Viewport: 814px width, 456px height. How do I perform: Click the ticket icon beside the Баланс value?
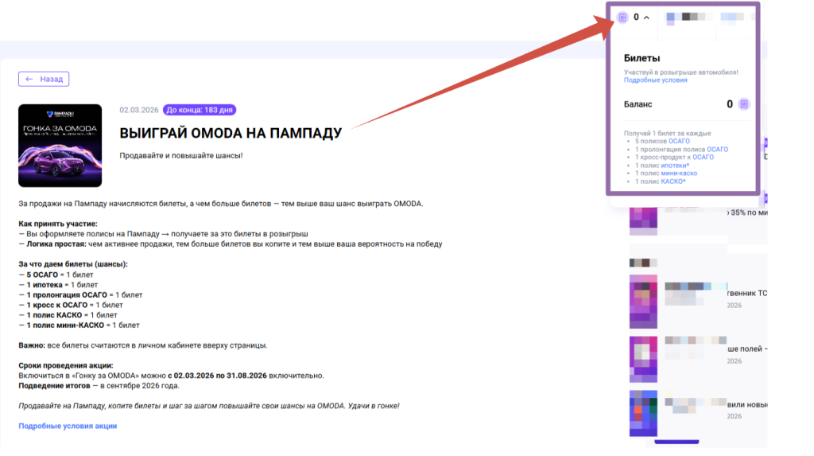[744, 104]
